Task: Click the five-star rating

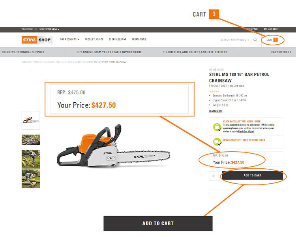Action: pyautogui.click(x=214, y=92)
